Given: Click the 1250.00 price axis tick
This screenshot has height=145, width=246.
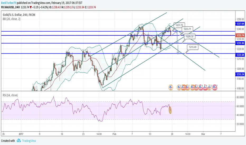Looking at the screenshot, I should tap(240, 19).
